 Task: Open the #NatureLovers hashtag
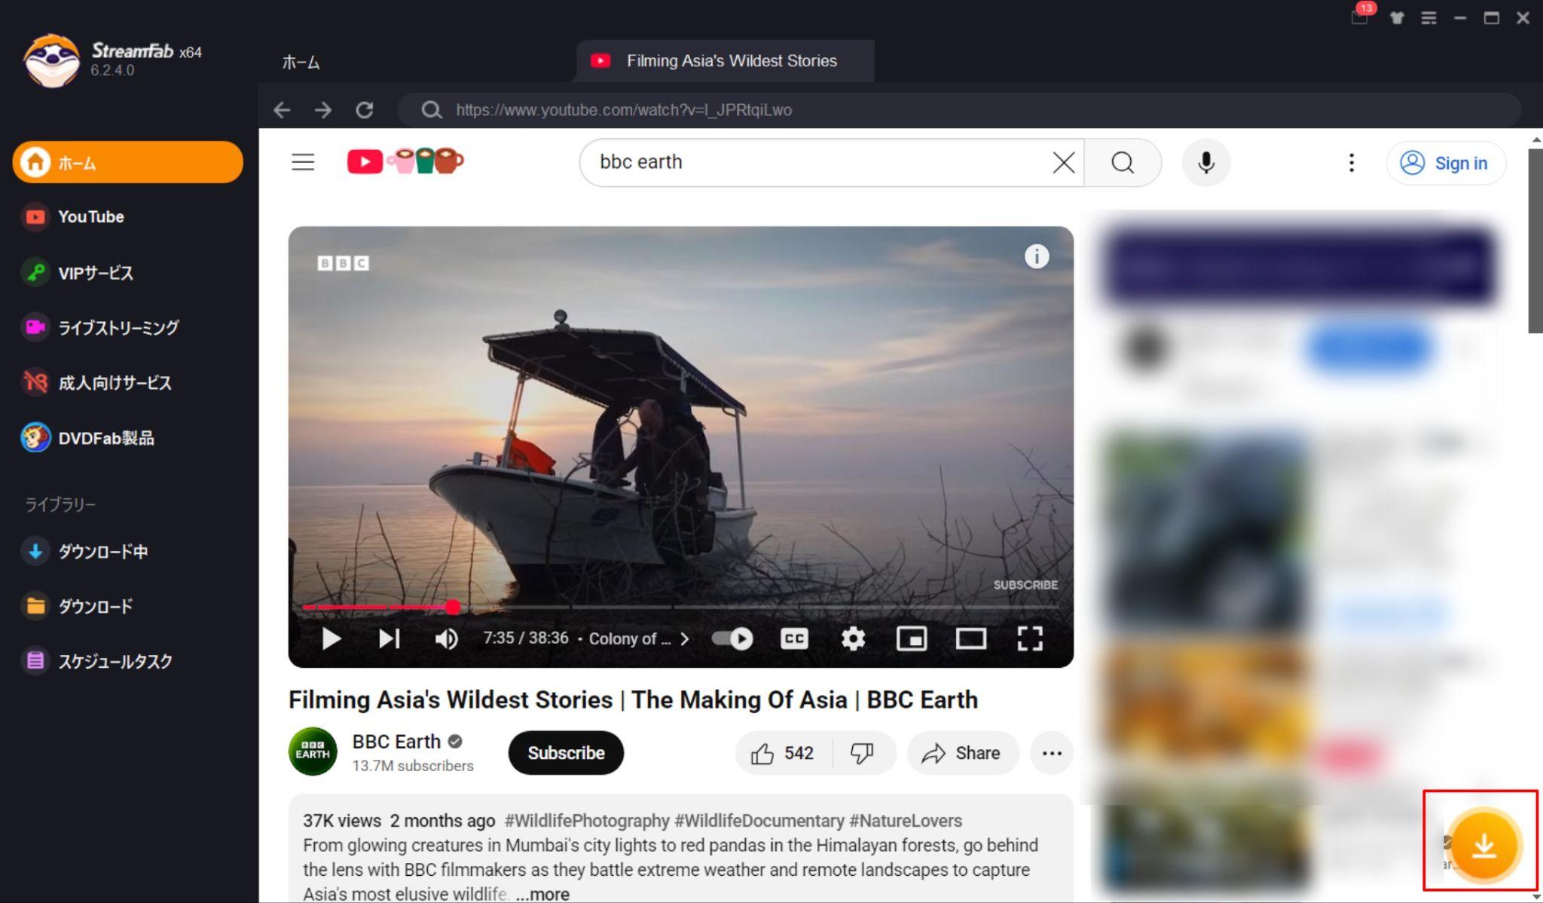tap(906, 821)
